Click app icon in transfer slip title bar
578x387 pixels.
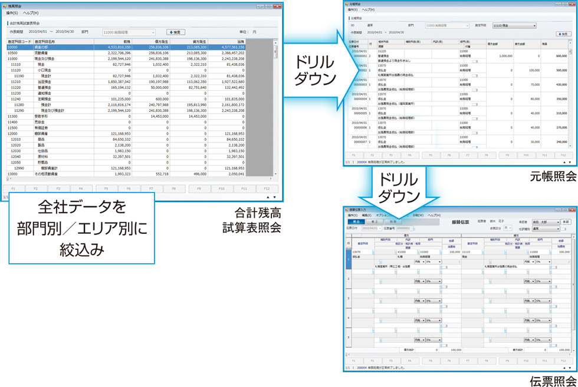(347, 210)
